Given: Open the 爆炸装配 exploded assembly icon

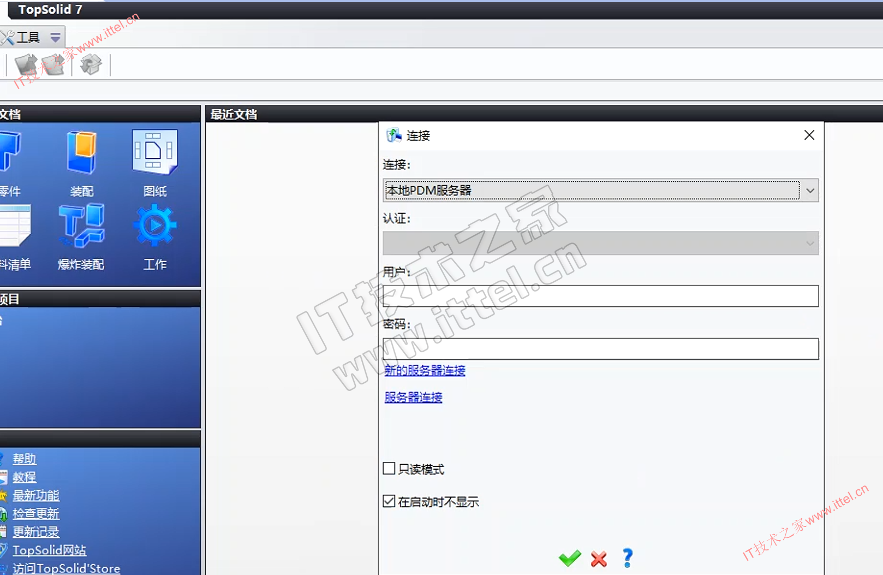Looking at the screenshot, I should click(81, 226).
